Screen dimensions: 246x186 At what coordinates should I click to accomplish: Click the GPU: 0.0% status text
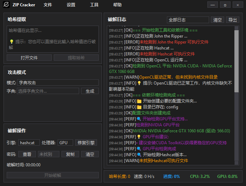point(227,177)
